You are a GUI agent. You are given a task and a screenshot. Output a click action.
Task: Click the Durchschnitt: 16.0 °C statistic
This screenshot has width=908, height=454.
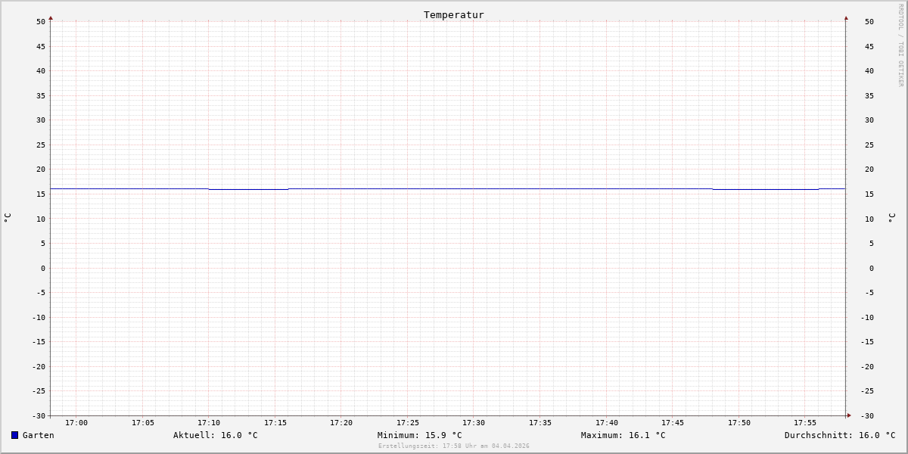[840, 435]
